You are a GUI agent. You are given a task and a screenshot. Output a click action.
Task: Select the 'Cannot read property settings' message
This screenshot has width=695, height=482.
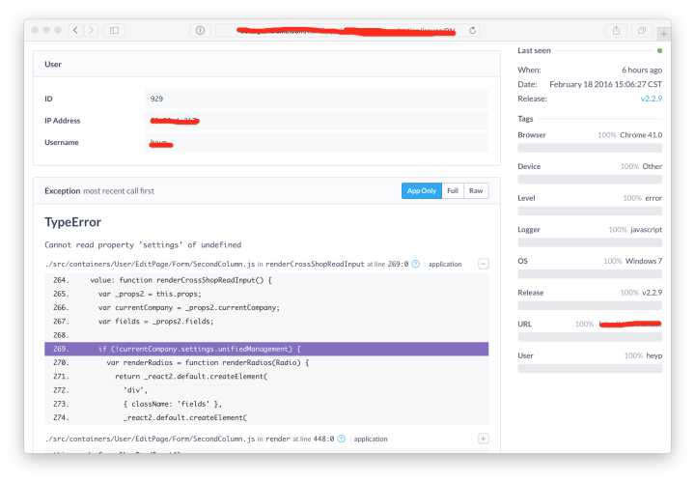click(143, 244)
